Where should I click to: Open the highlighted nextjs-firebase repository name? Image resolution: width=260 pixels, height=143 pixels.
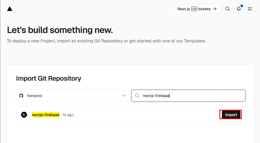[46, 115]
